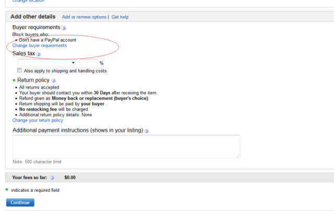Viewport: 334px width, 211px height.
Task: Click the Return policy heading text
Action: pos(33,80)
